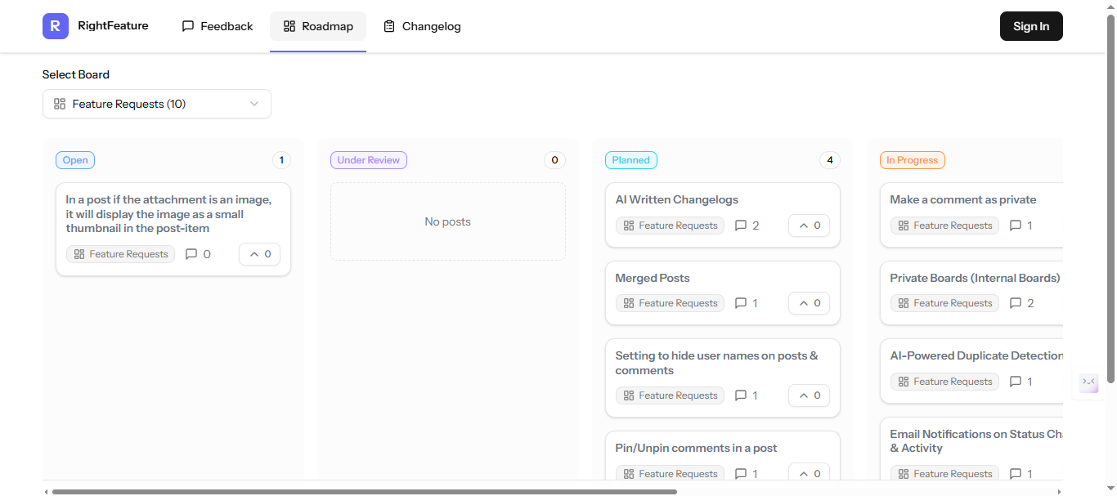The height and width of the screenshot is (496, 1117).
Task: Open comments on AI Written Changelogs card
Action: [x=741, y=226]
